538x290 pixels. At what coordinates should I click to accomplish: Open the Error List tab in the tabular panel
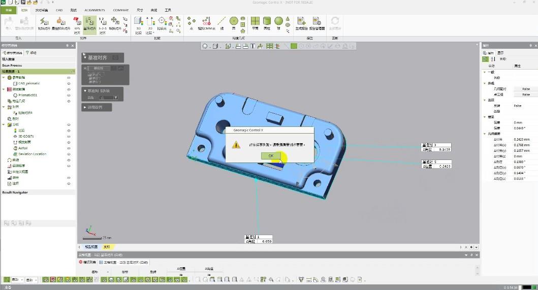[x=88, y=262]
